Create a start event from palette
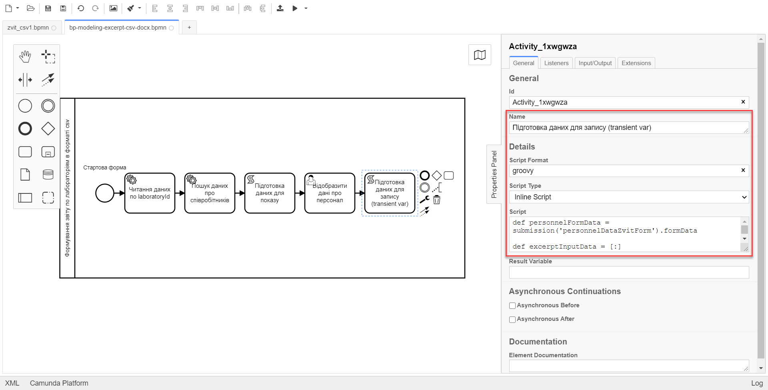This screenshot has width=768, height=390. click(25, 106)
